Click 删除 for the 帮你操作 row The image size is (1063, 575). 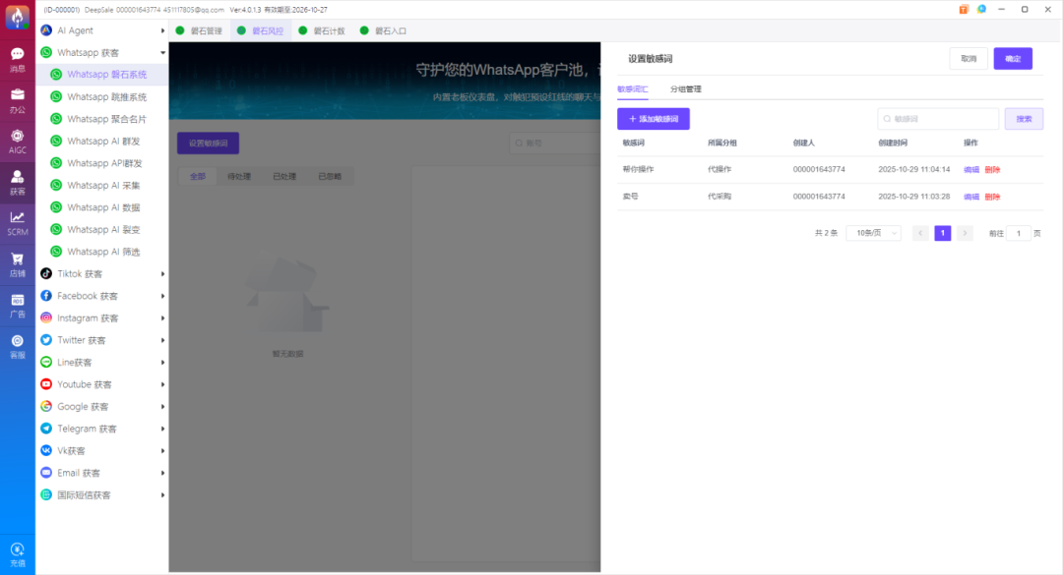[992, 169]
